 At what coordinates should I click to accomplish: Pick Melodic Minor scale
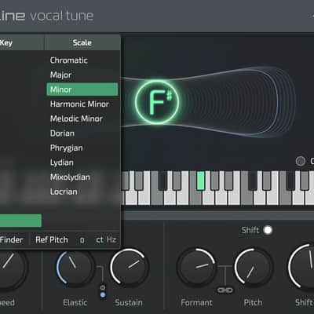[76, 119]
